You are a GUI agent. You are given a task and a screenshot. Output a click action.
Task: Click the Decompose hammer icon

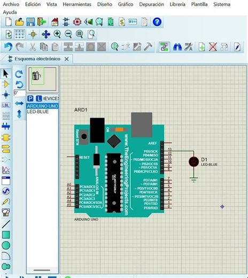[x=148, y=47]
